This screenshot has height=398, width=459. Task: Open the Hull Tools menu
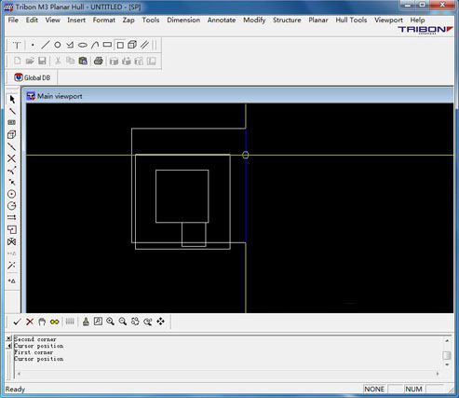click(x=351, y=20)
